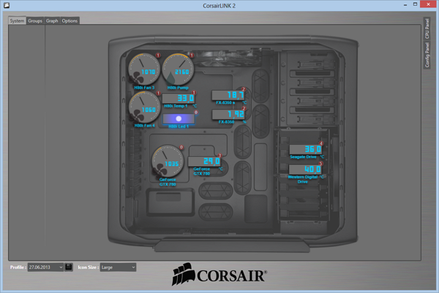The height and width of the screenshot is (293, 439).
Task: Click the H80i Led 1 indicator
Action: tap(179, 119)
